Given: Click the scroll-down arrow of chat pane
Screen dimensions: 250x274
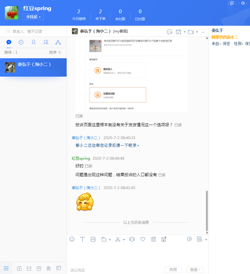Looking at the screenshot, I should point(207,233).
